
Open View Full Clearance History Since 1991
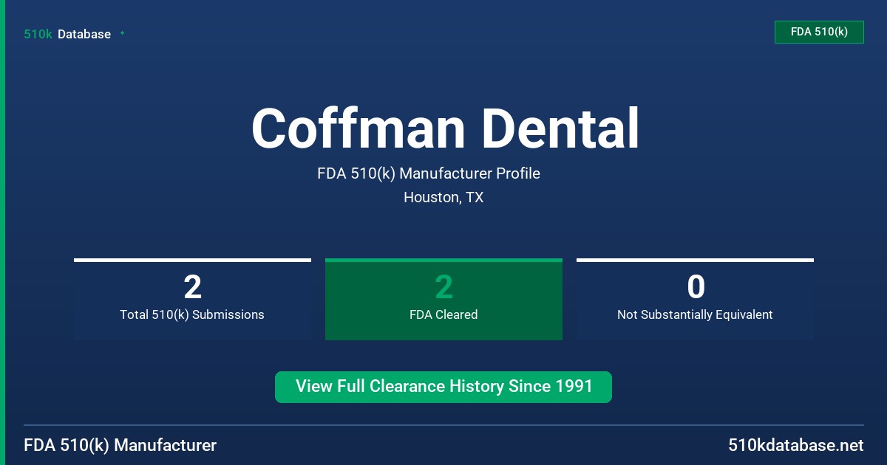(x=443, y=387)
